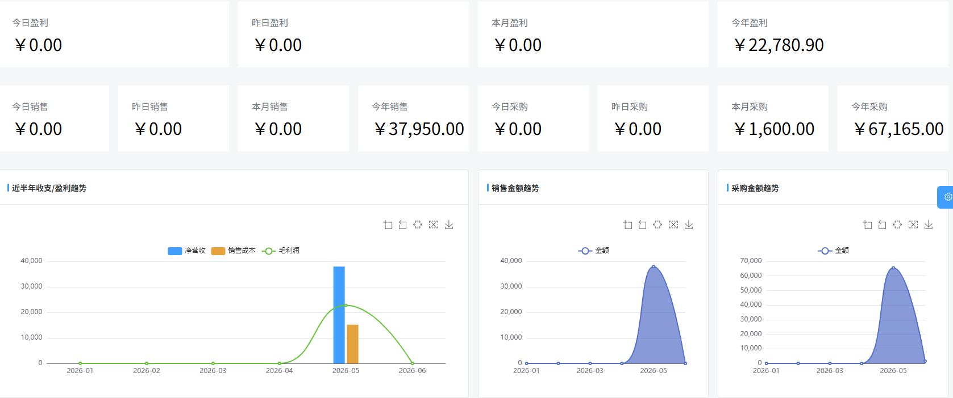Select the 今日盈利 card
Image resolution: width=953 pixels, height=398 pixels.
pyautogui.click(x=114, y=35)
